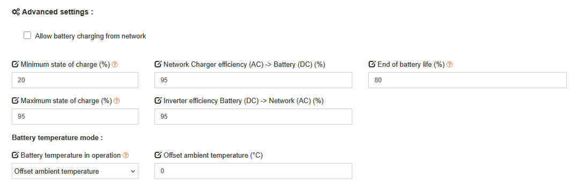Open the Battery temperature in operation dropdown
Screen dimensions: 578x194
click(75, 171)
